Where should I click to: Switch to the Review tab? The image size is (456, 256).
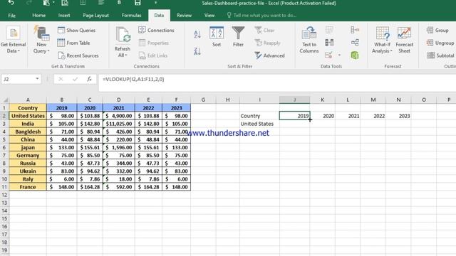[184, 16]
